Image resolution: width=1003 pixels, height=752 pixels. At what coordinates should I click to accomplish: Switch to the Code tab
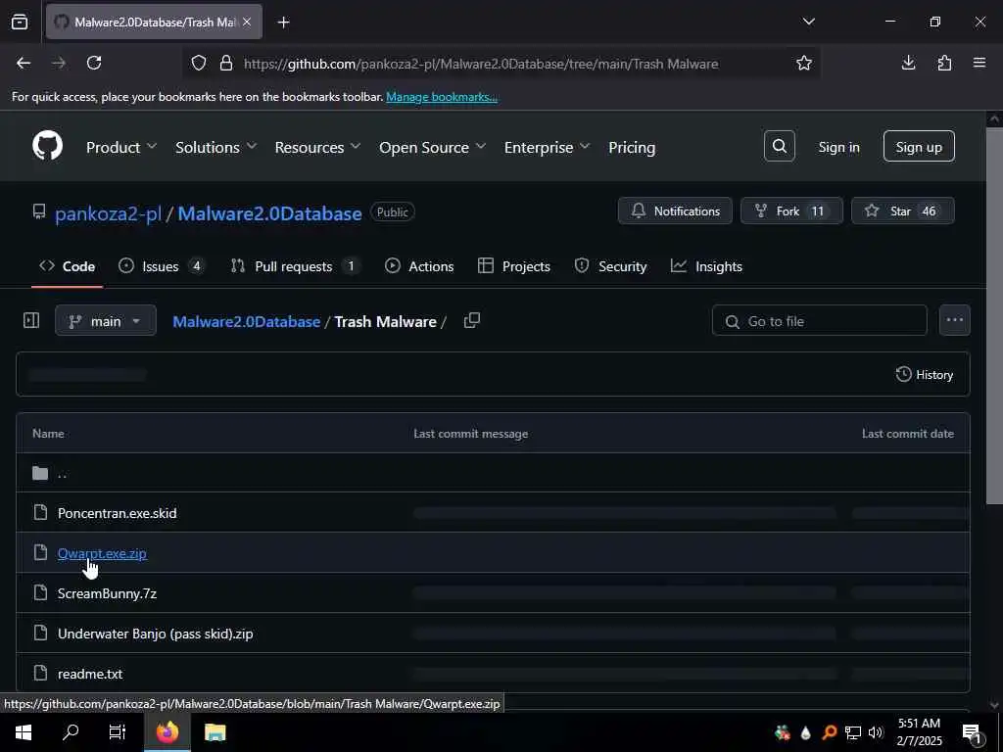click(x=68, y=266)
